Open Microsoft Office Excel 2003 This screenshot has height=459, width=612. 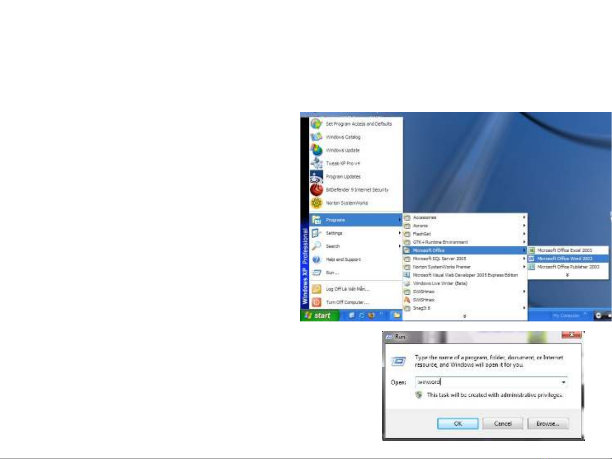tap(564, 251)
